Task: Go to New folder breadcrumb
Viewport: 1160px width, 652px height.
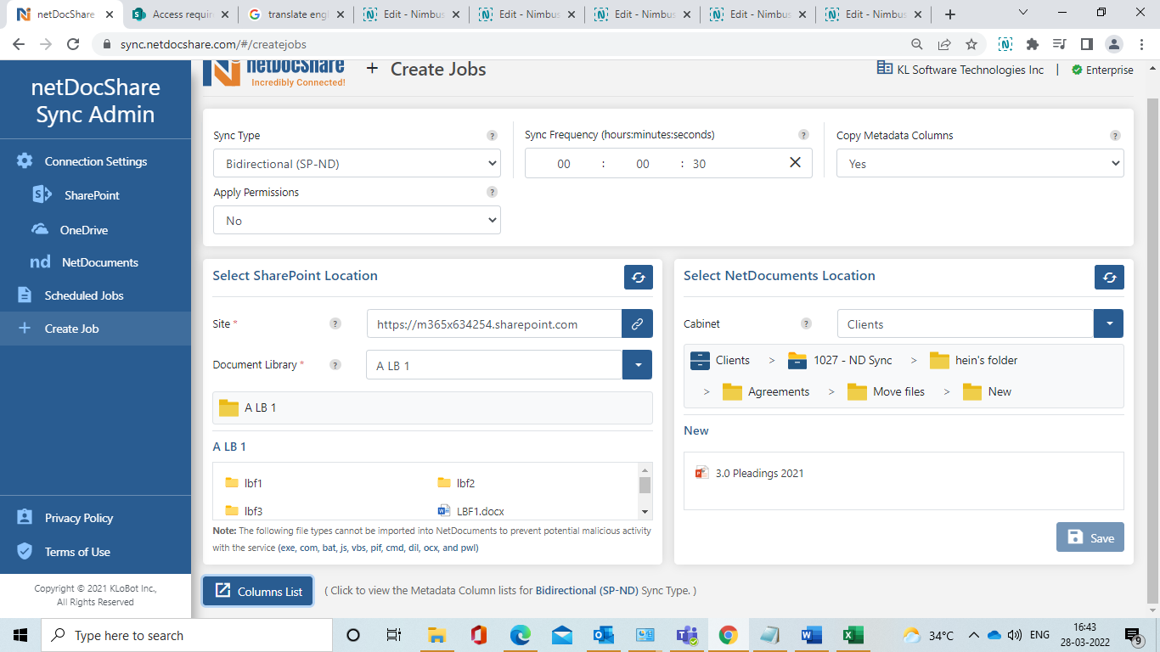Action: [x=987, y=391]
